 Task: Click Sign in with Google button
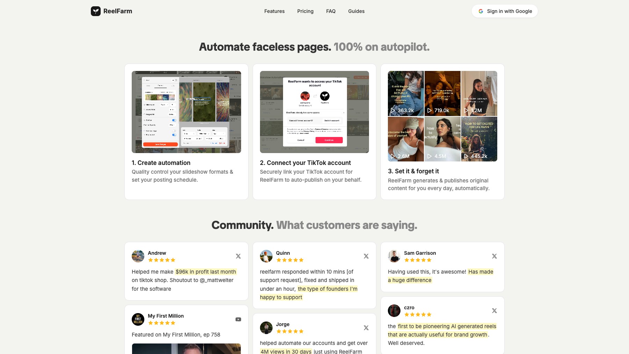coord(505,11)
